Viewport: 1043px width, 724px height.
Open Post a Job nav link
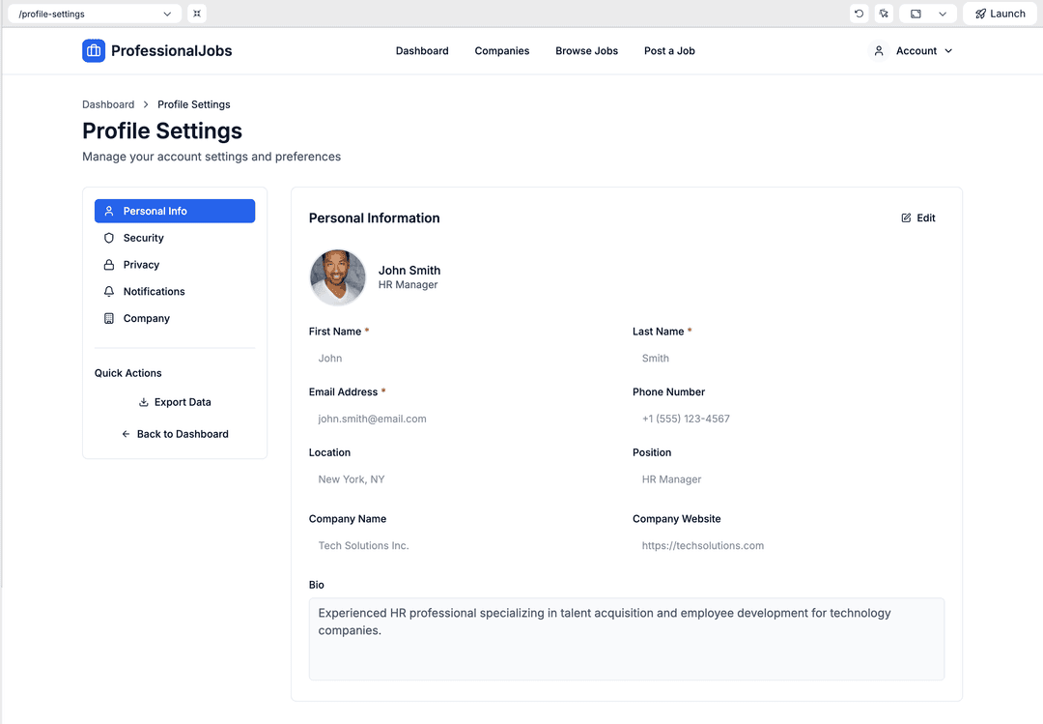point(669,51)
